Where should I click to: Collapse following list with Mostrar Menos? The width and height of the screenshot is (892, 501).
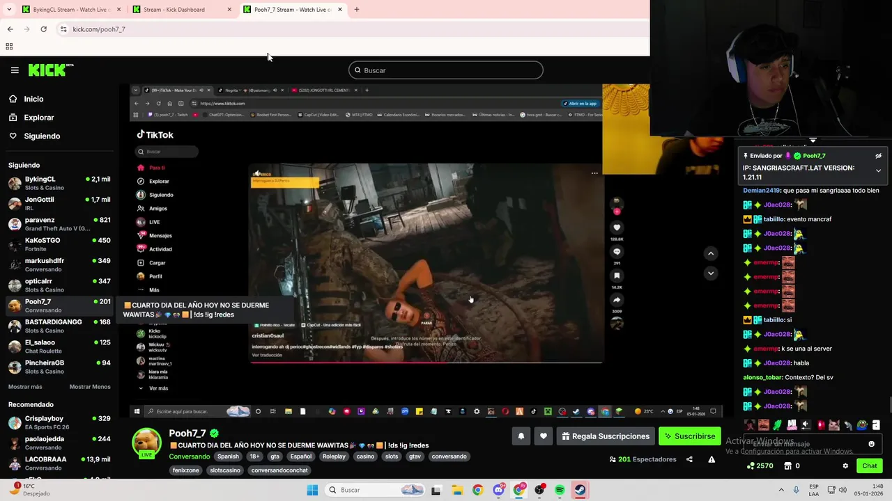coord(90,387)
